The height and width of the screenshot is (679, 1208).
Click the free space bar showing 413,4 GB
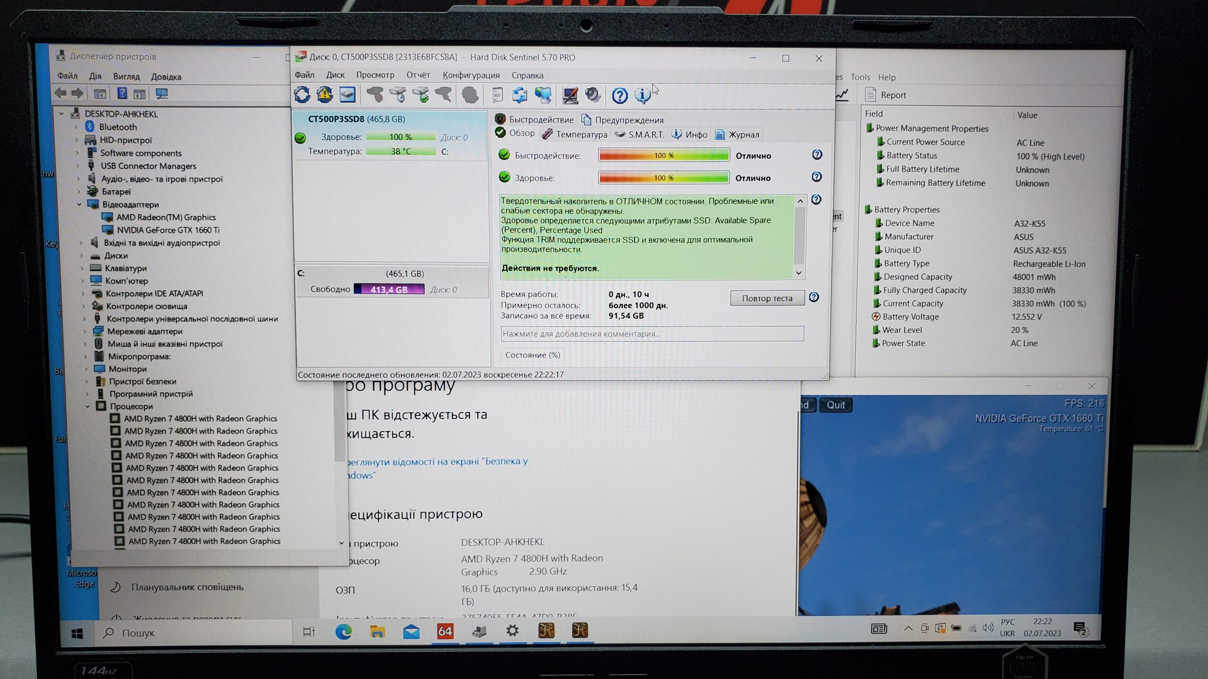(x=389, y=290)
